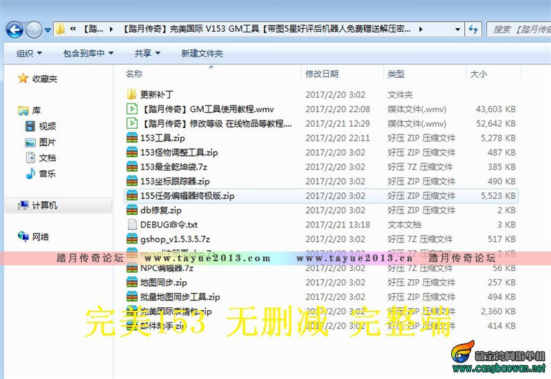This screenshot has width=551, height=379.
Task: Select the 155任务编辑器终极版.zip file
Action: coord(187,196)
